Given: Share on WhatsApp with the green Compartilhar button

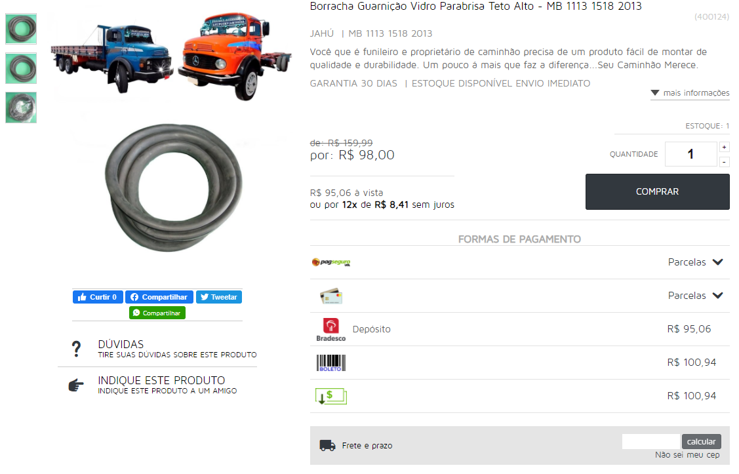Looking at the screenshot, I should (x=157, y=313).
